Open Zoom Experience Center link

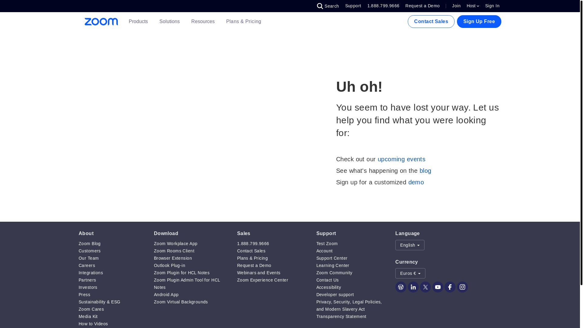click(x=263, y=280)
